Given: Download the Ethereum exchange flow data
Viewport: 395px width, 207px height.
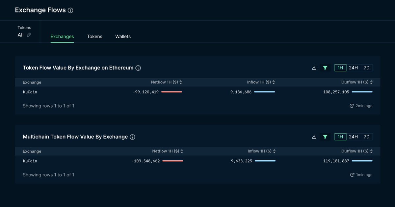Looking at the screenshot, I should 314,67.
